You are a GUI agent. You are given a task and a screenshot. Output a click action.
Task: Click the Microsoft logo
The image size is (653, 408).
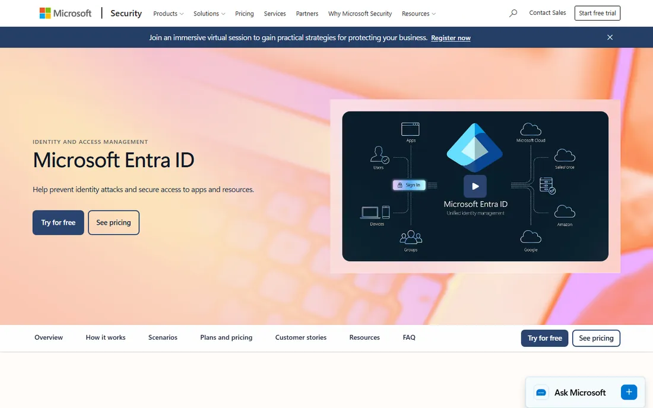point(65,13)
